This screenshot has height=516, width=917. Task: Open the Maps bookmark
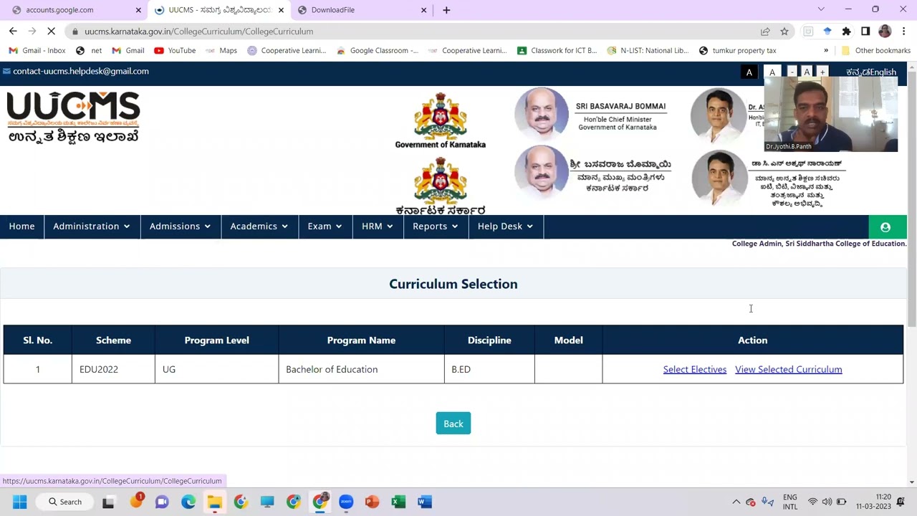221,51
